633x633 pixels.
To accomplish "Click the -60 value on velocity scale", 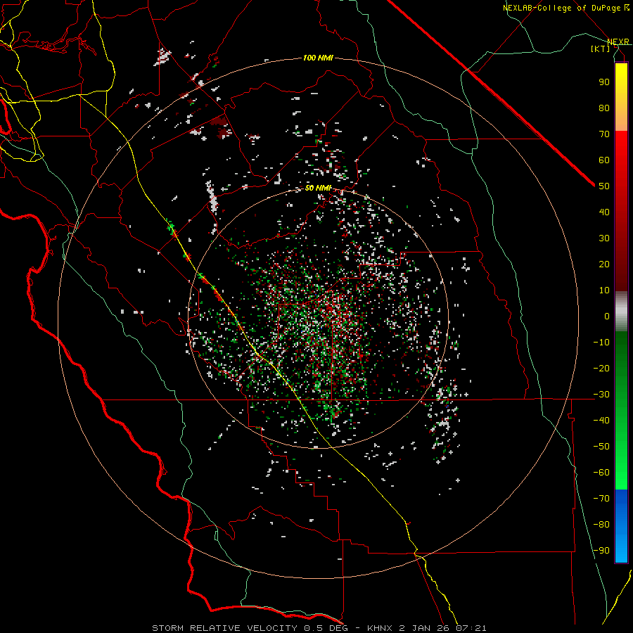I will [x=601, y=473].
